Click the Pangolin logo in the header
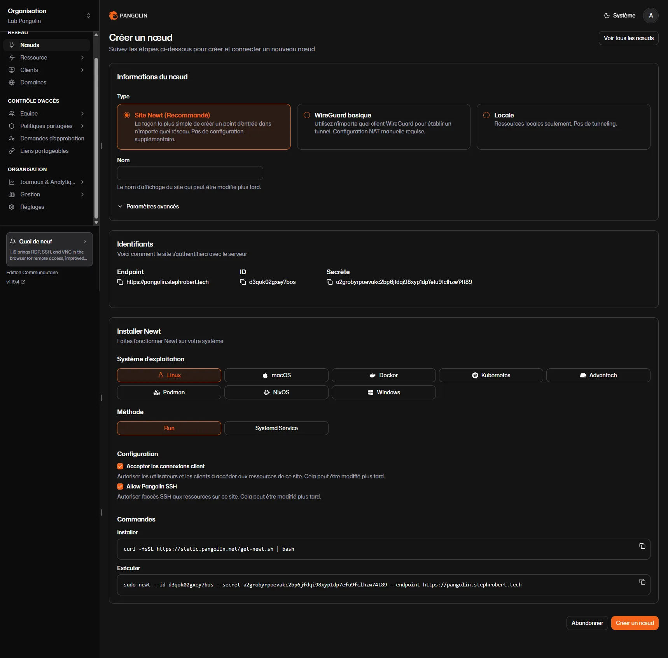Viewport: 668px width, 658px height. click(128, 16)
